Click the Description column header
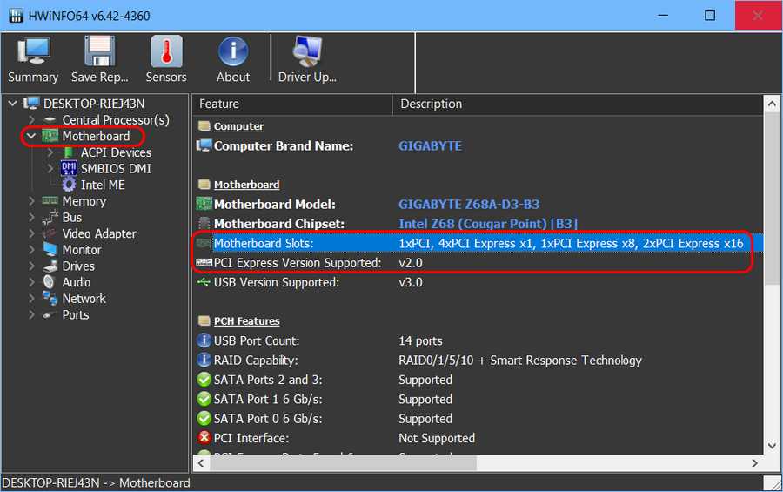 point(431,104)
